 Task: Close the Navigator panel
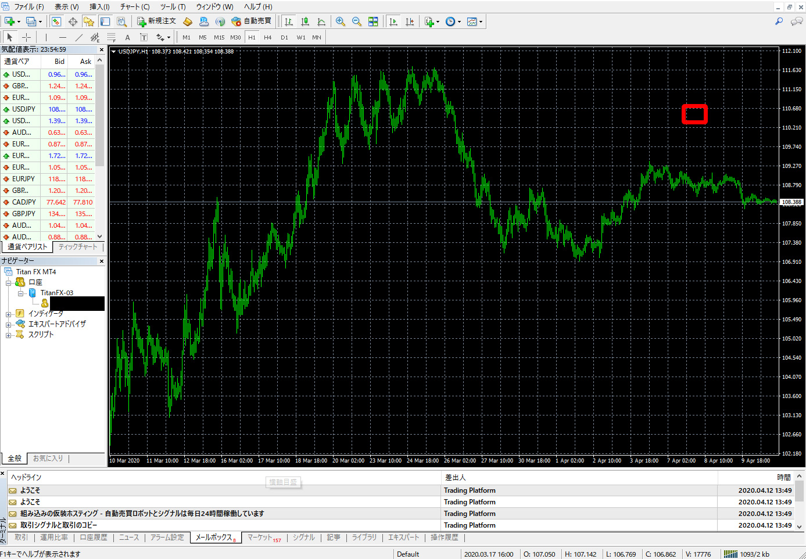[102, 261]
